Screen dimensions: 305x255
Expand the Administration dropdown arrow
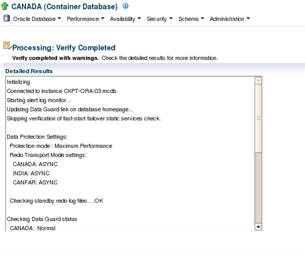(248, 18)
